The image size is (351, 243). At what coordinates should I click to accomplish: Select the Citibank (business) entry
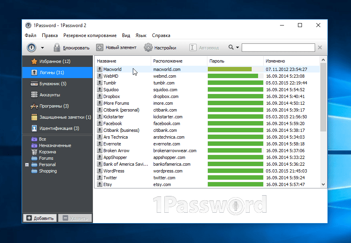[x=207, y=130]
